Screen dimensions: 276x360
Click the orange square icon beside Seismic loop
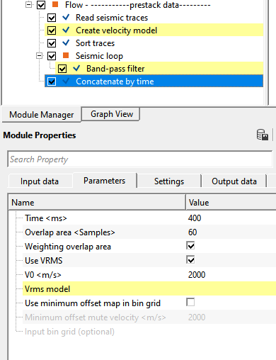tap(66, 55)
